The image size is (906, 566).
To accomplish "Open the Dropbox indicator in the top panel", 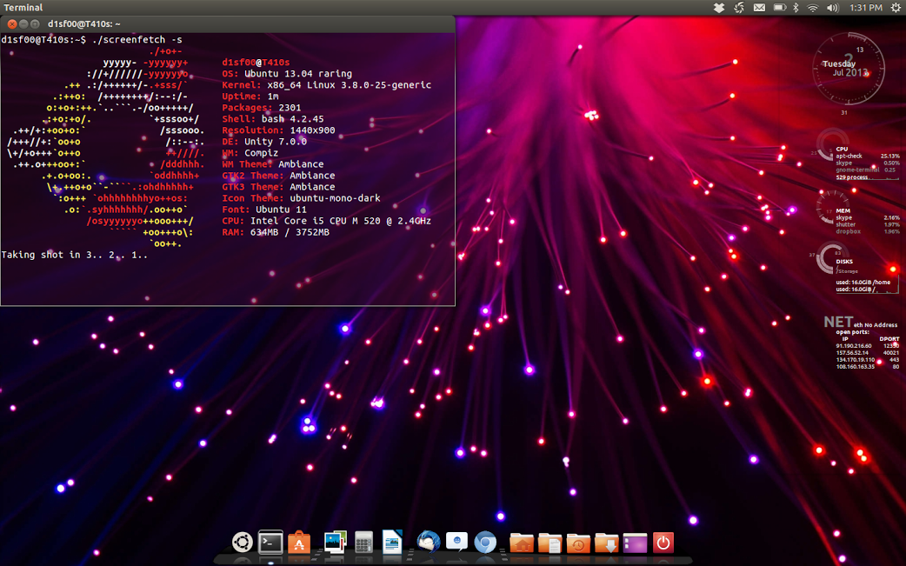I will (x=719, y=8).
